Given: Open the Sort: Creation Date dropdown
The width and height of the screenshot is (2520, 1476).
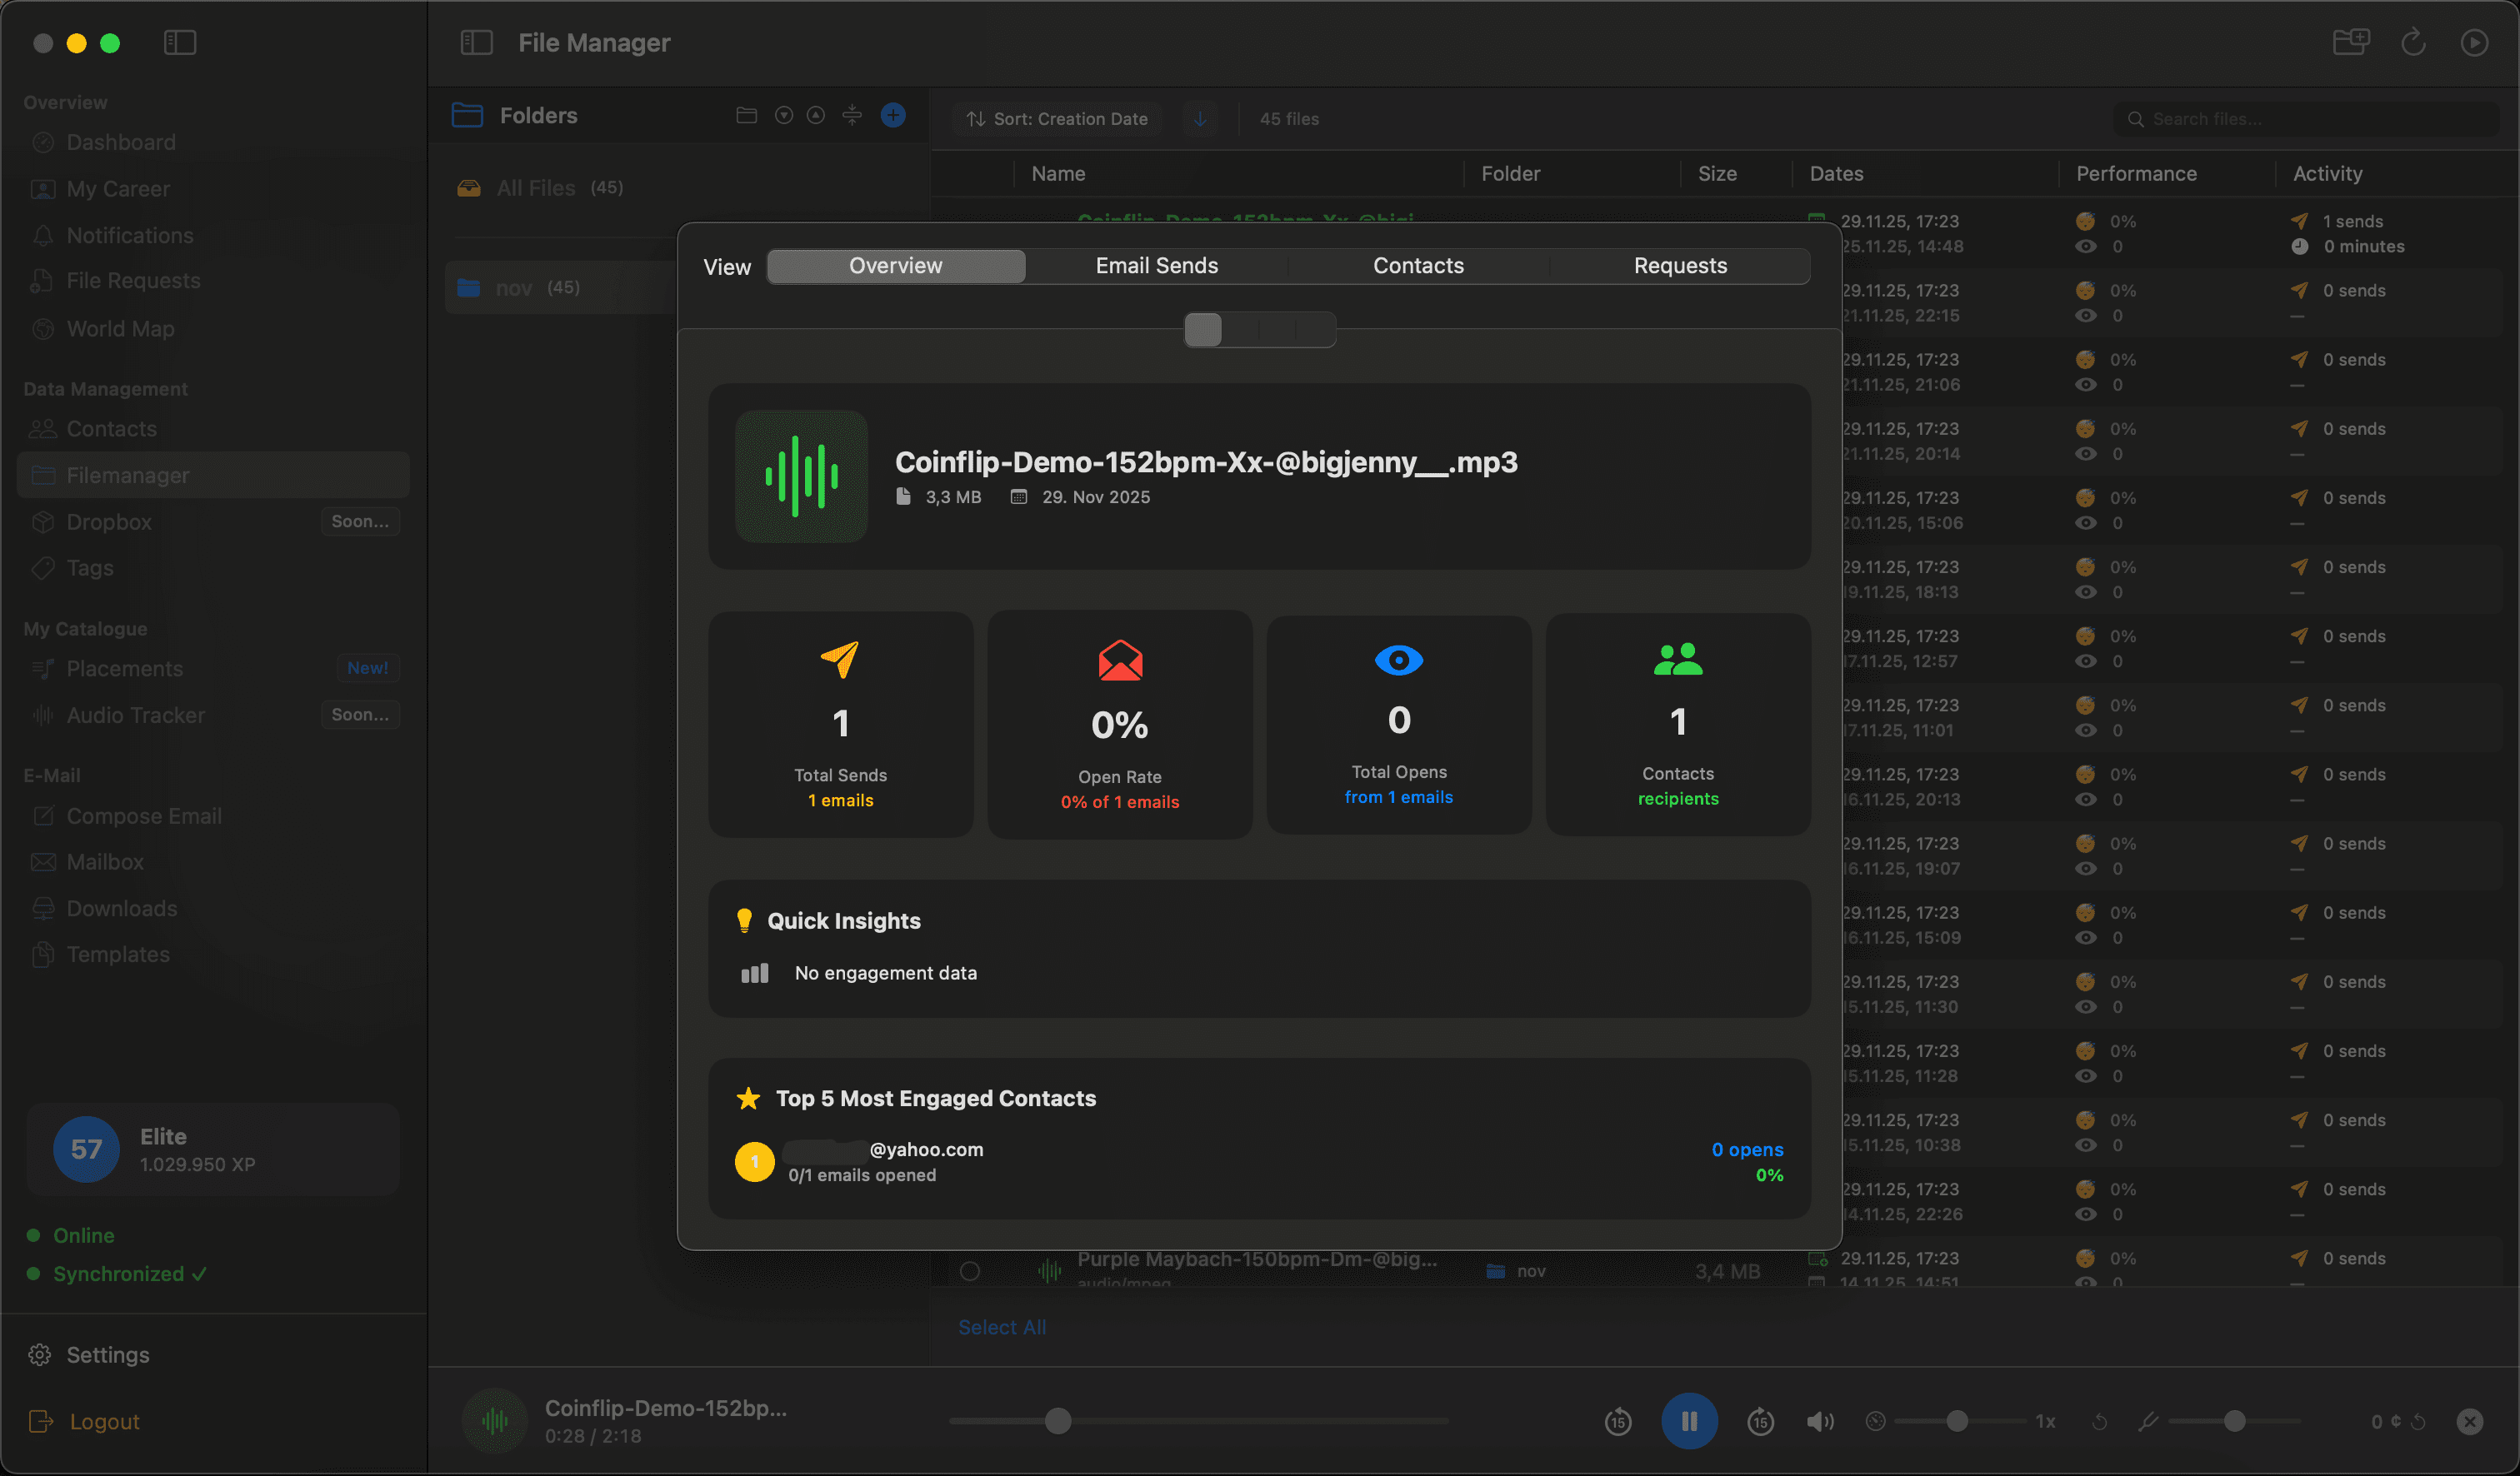Looking at the screenshot, I should 1057,118.
